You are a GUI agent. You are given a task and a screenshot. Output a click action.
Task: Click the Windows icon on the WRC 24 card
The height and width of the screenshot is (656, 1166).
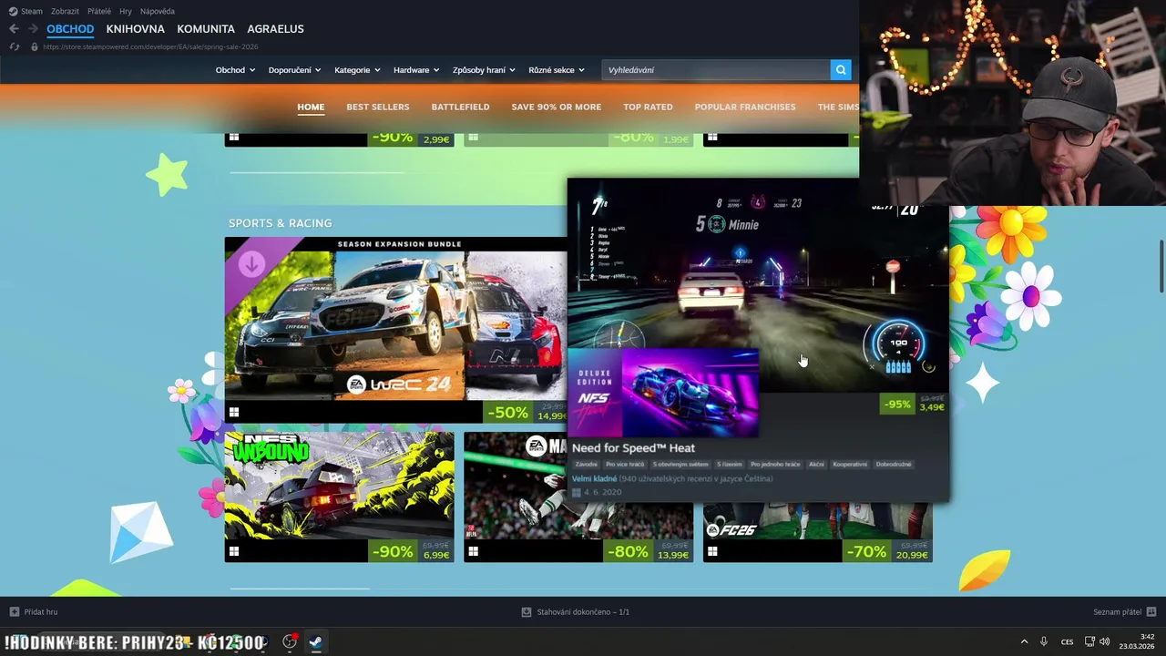click(234, 412)
